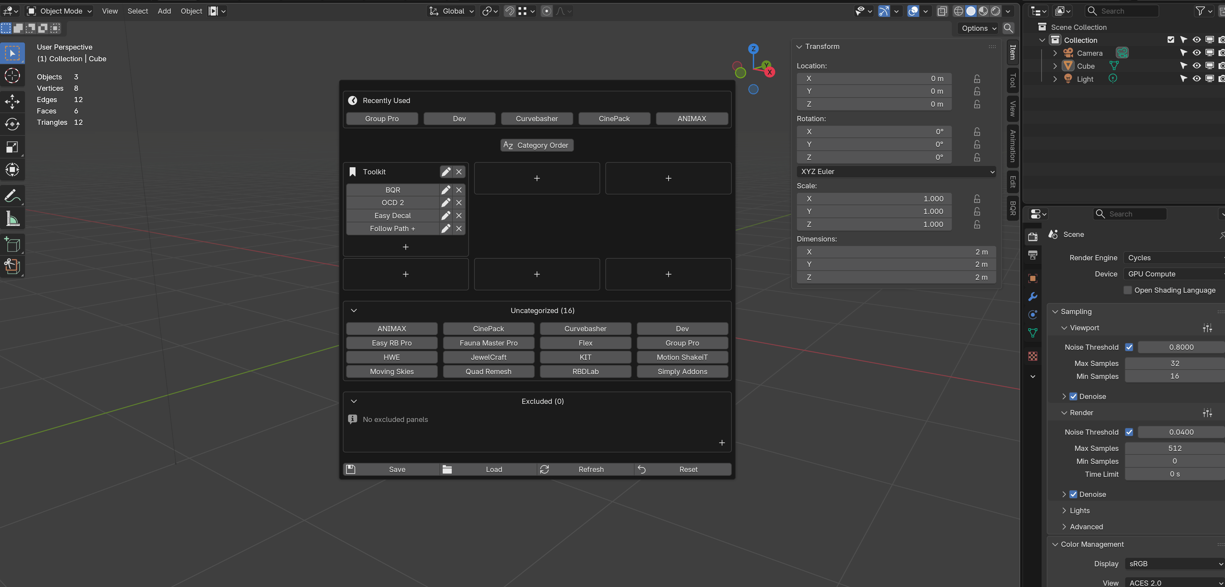Collapse the Uncategorized (16) section
The image size is (1225, 587).
coord(354,311)
